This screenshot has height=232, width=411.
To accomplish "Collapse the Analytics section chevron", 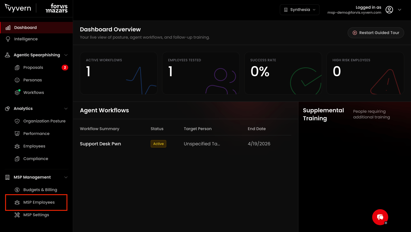I will click(x=66, y=108).
